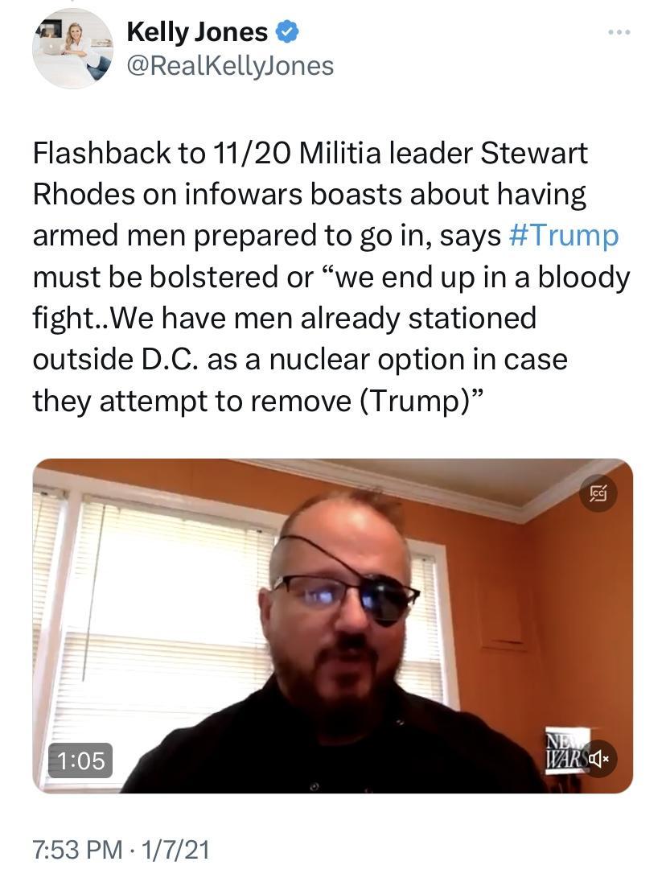Click the 1:05 video duration badge
Screen dimensions: 666x882
click(80, 760)
